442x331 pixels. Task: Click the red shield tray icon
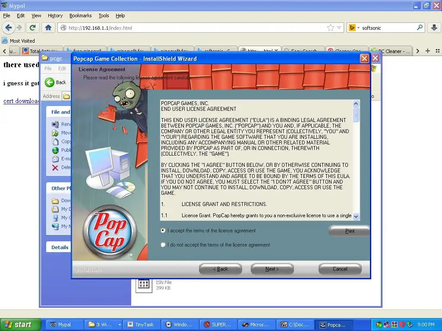point(402,325)
